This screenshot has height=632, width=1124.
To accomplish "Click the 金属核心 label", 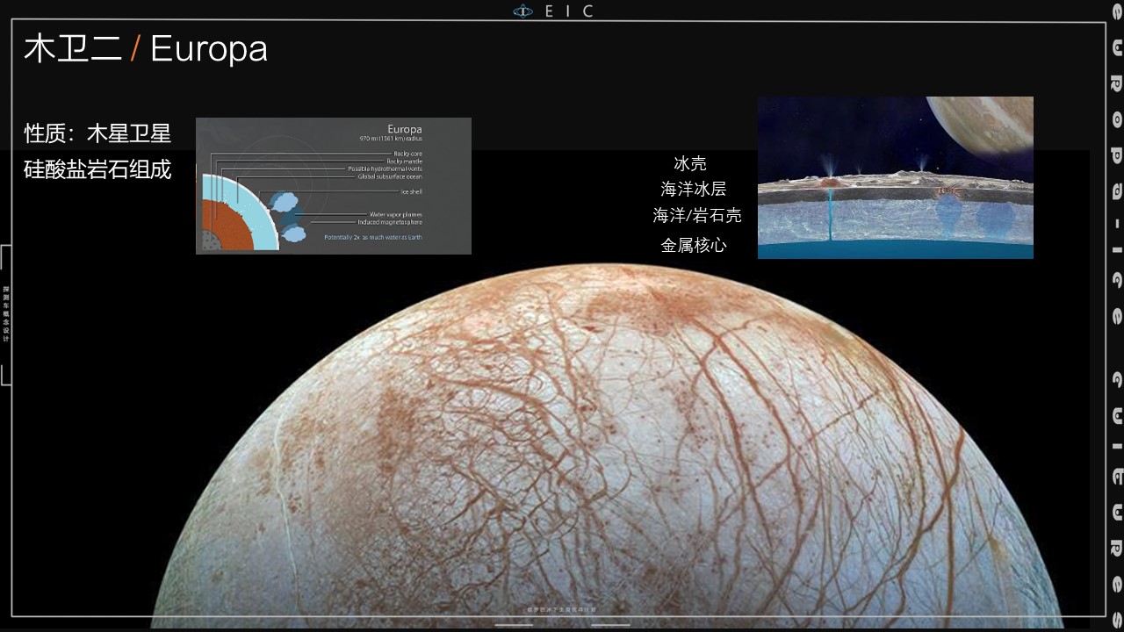I will coord(694,247).
